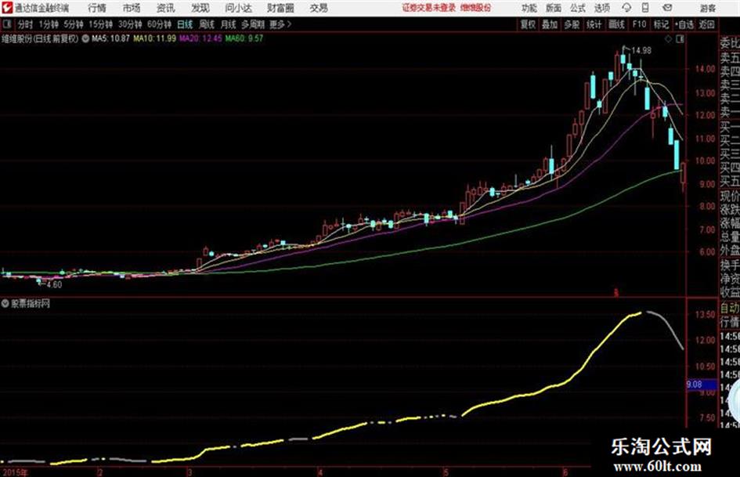Select the 月线 monthly period
Image resolution: width=740 pixels, height=477 pixels.
(229, 24)
